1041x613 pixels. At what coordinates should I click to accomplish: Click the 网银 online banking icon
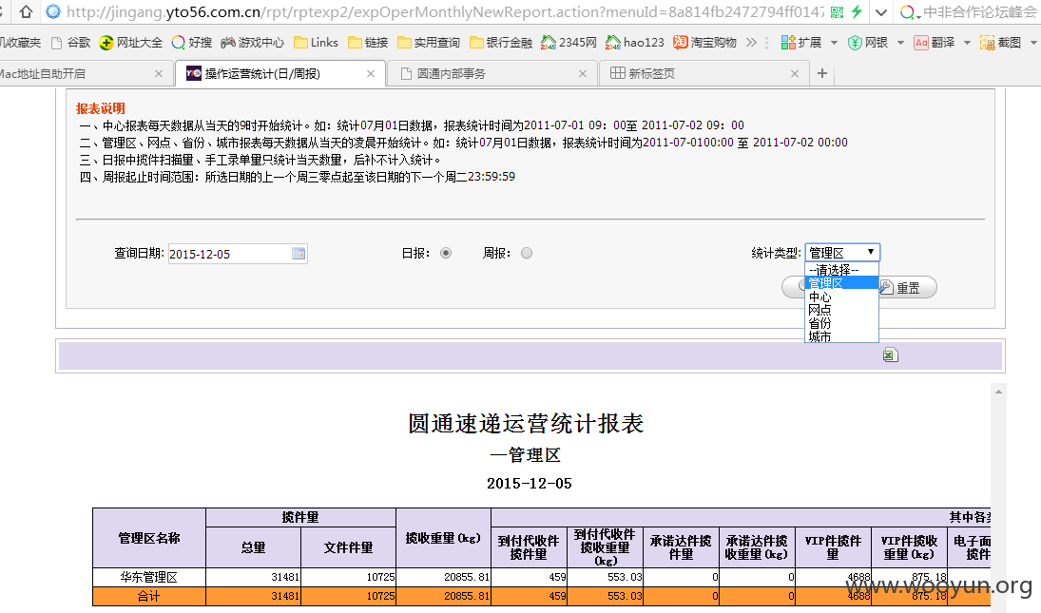[855, 43]
